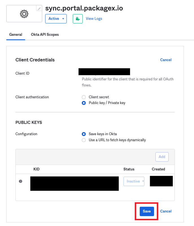Click the KID column header
The image size is (194, 226).
(x=37, y=169)
